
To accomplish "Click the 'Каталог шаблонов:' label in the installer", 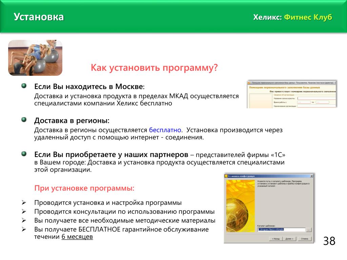I will tap(266, 226).
